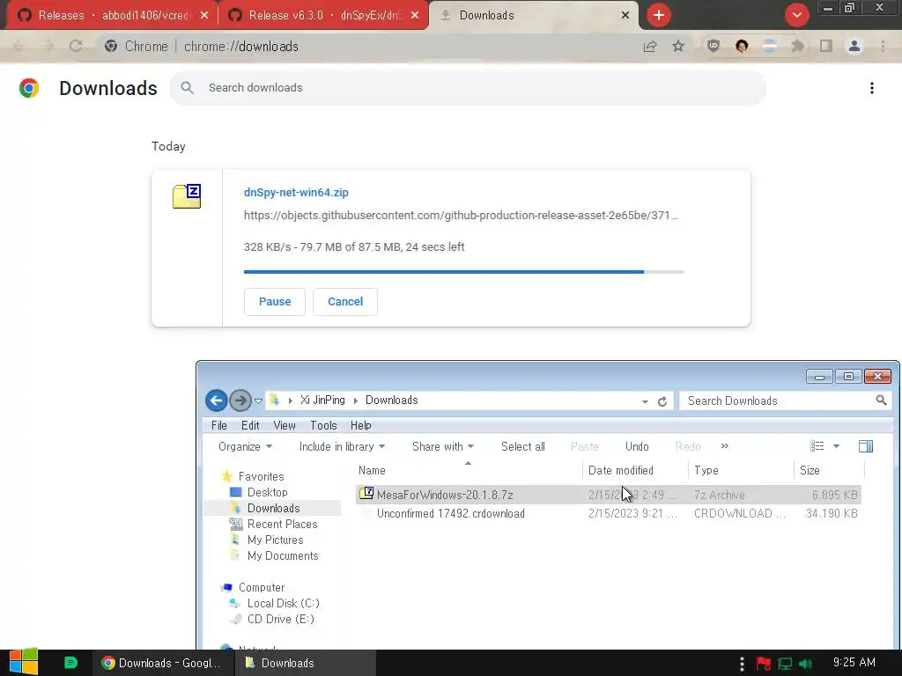Select Unconfirmed 17492.crdownload file
The height and width of the screenshot is (676, 902).
(608, 513)
